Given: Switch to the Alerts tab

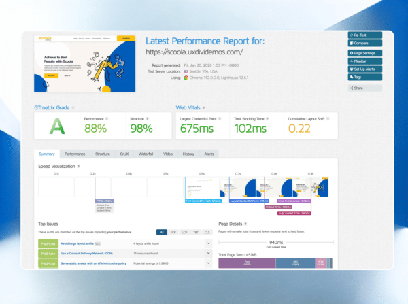Looking at the screenshot, I should [209, 154].
